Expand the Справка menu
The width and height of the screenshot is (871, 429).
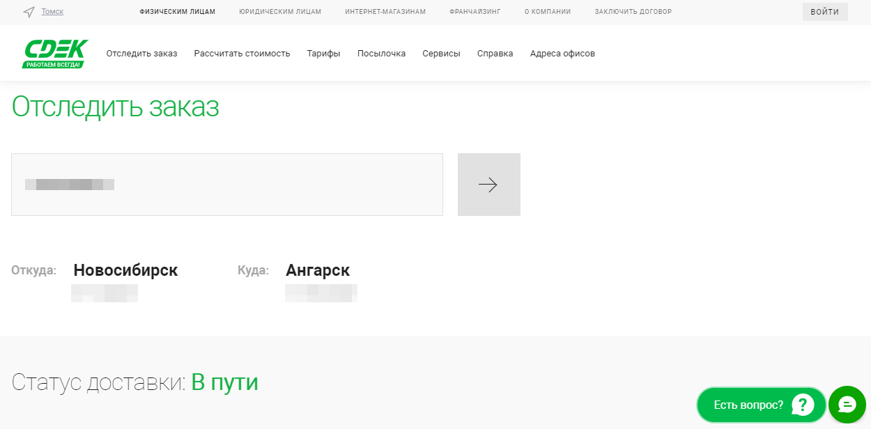tap(495, 54)
